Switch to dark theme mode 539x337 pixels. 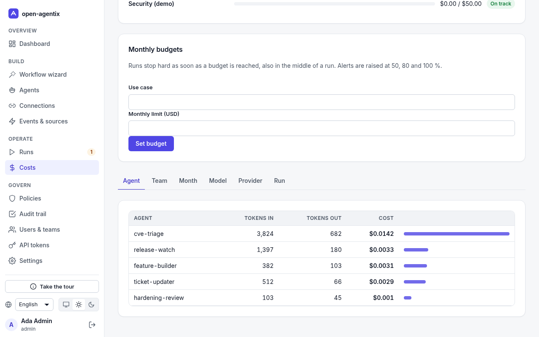(x=91, y=305)
